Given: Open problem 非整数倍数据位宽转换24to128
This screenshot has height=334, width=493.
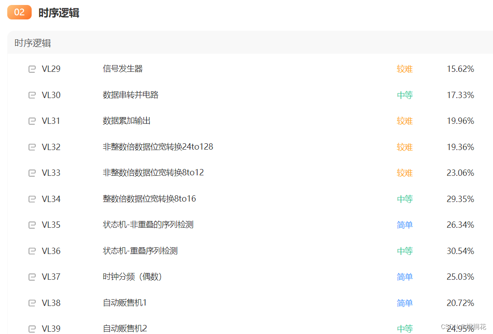Looking at the screenshot, I should [158, 147].
